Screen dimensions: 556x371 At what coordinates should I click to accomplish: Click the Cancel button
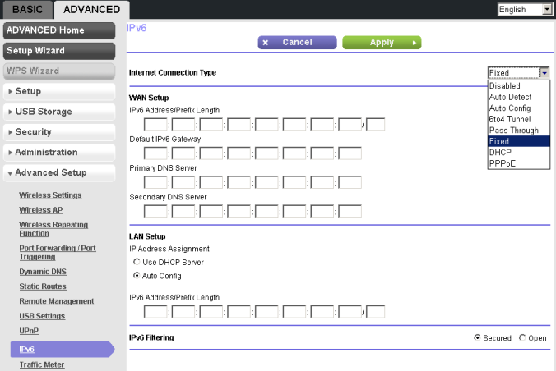tap(297, 43)
